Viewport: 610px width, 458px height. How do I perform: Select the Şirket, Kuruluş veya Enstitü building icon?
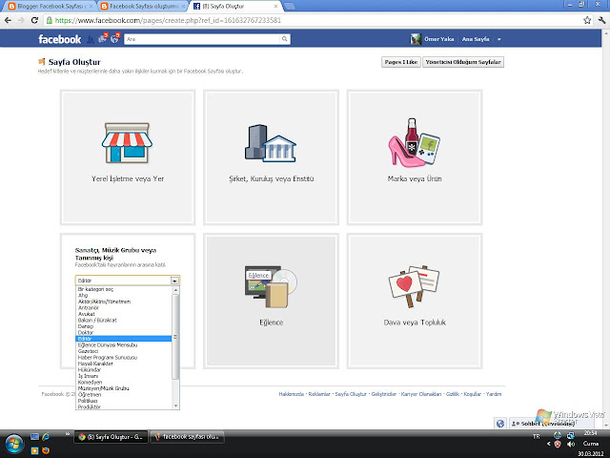(x=271, y=143)
